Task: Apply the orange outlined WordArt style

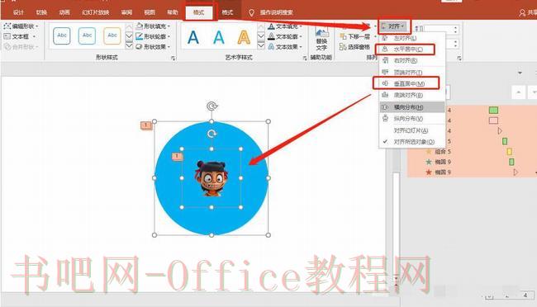Action: point(244,37)
